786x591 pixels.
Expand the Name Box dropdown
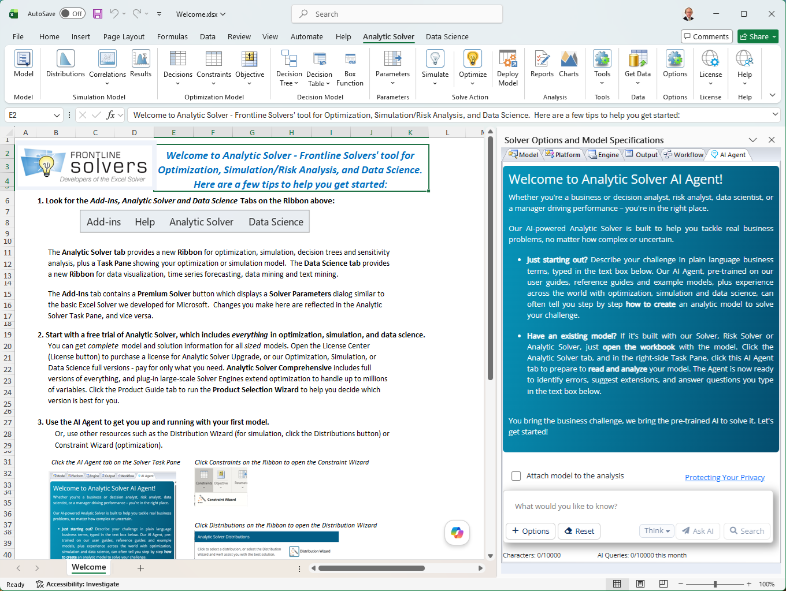57,115
